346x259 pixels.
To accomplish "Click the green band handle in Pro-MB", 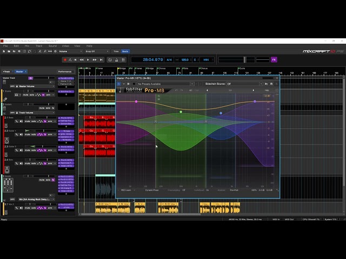I will coord(181,112).
